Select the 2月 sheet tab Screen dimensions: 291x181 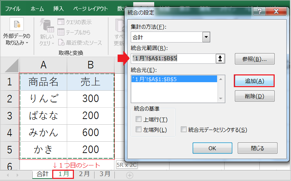pyautogui.click(x=84, y=174)
